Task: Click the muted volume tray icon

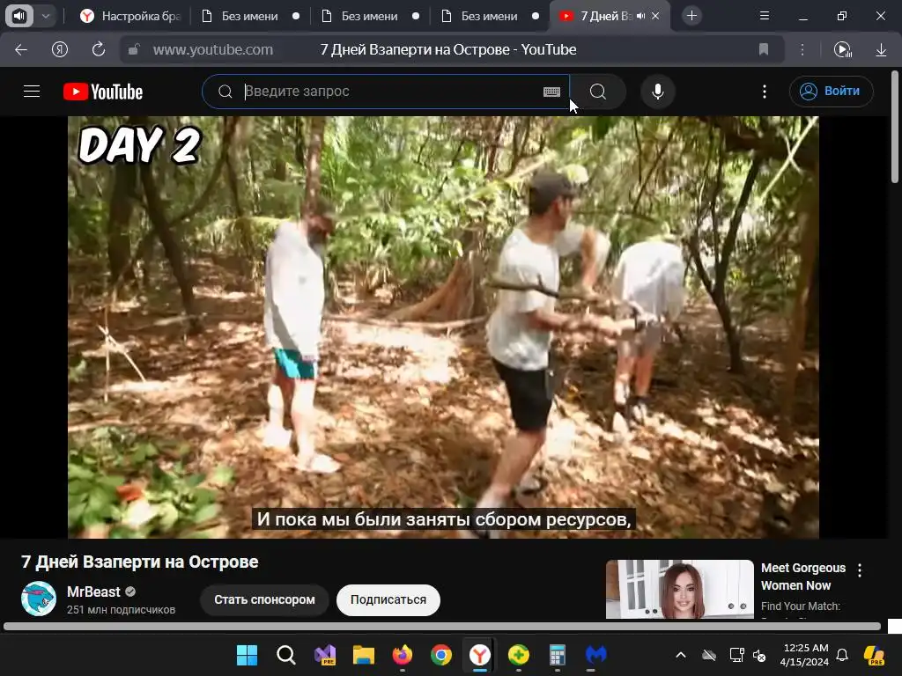Action: click(x=759, y=655)
